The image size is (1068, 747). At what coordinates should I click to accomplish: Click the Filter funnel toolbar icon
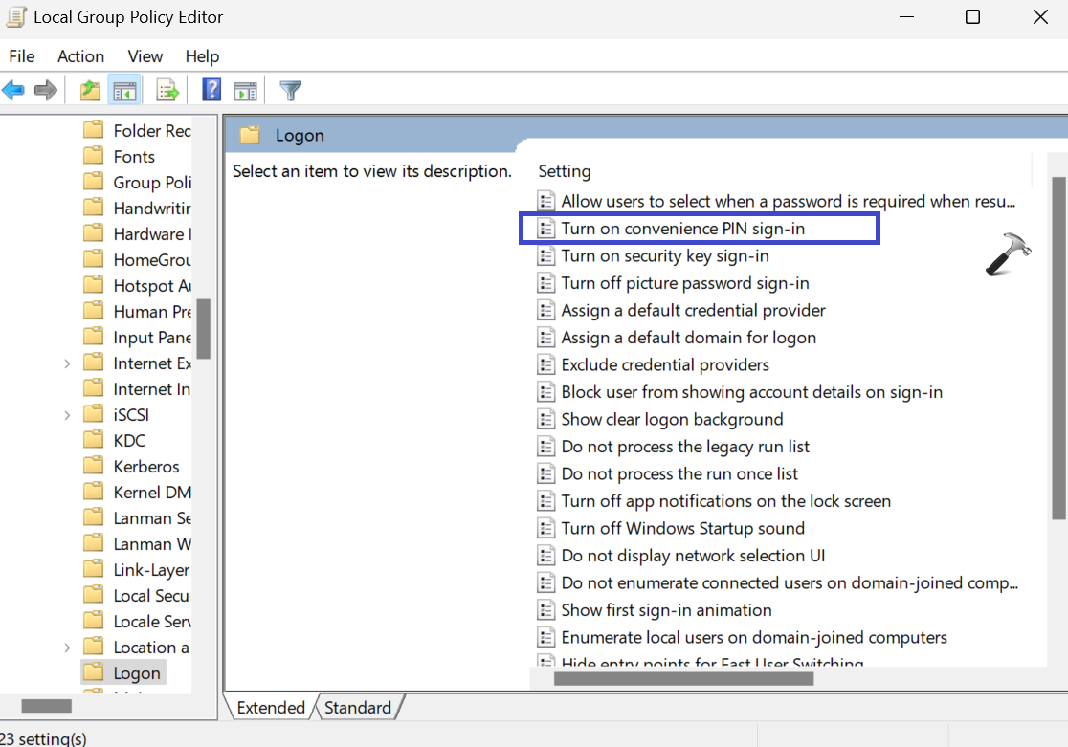point(291,91)
